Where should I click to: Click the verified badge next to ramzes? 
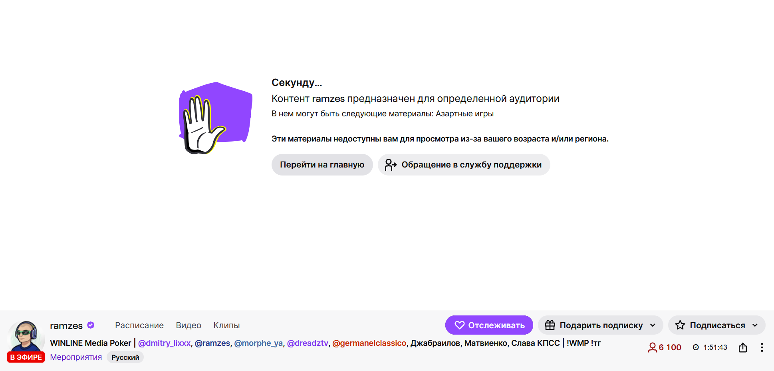[91, 325]
